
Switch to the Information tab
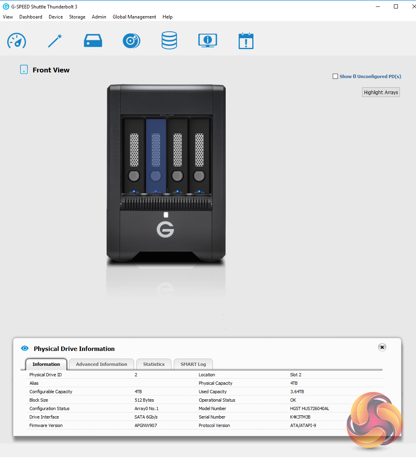pyautogui.click(x=46, y=364)
